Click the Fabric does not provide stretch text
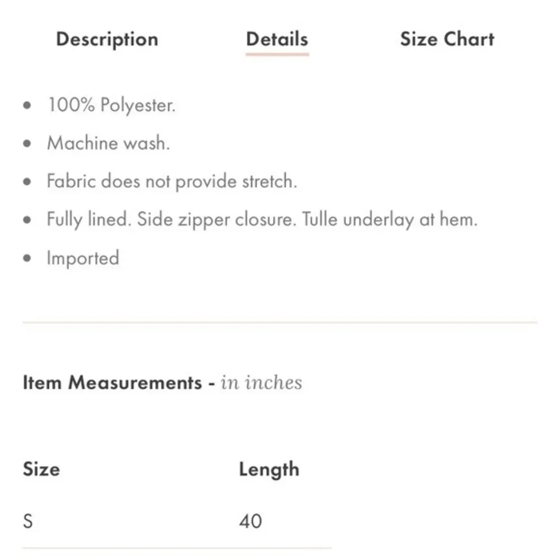The width and height of the screenshot is (560, 560). pyautogui.click(x=172, y=181)
